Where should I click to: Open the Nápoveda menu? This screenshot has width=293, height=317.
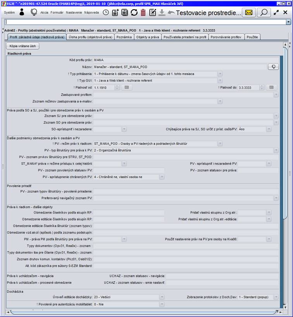(91, 12)
